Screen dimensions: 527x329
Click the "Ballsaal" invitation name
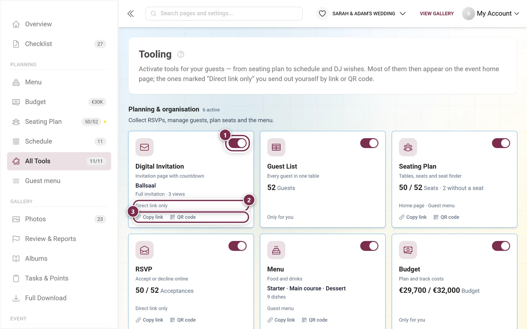pyautogui.click(x=146, y=186)
